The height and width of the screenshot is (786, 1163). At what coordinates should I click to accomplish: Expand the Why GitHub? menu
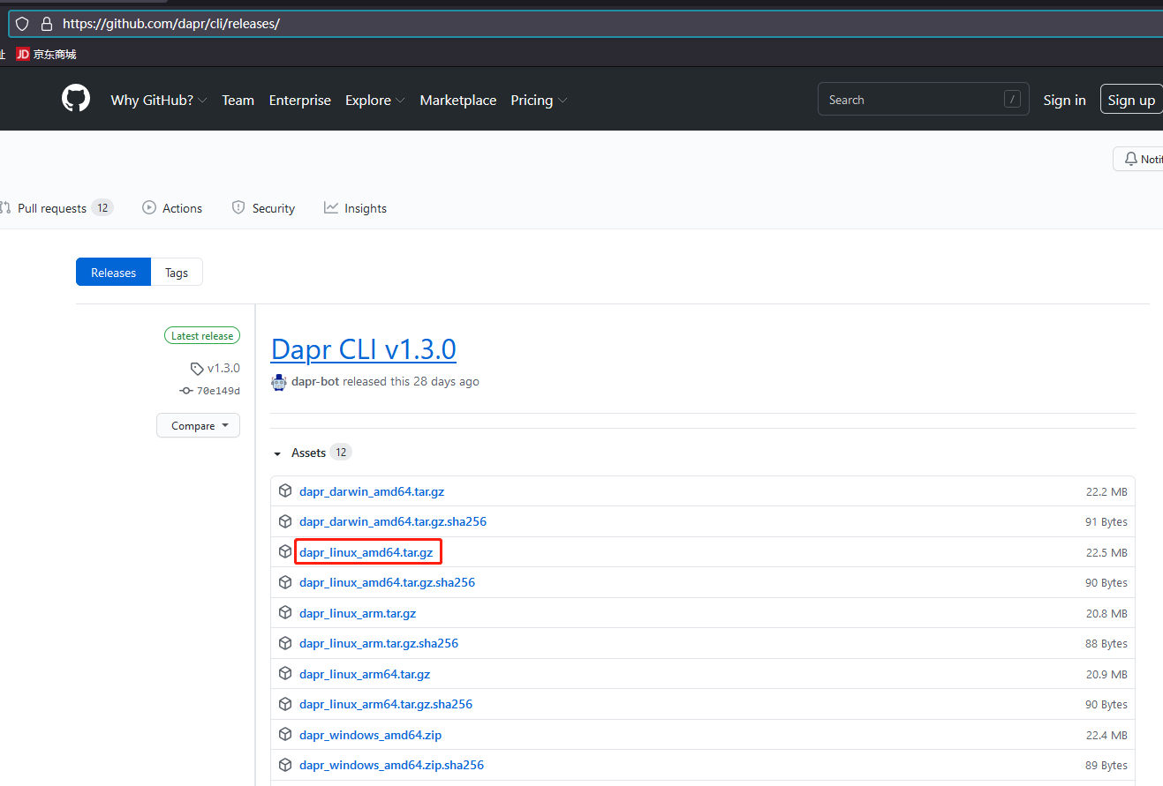pos(159,101)
